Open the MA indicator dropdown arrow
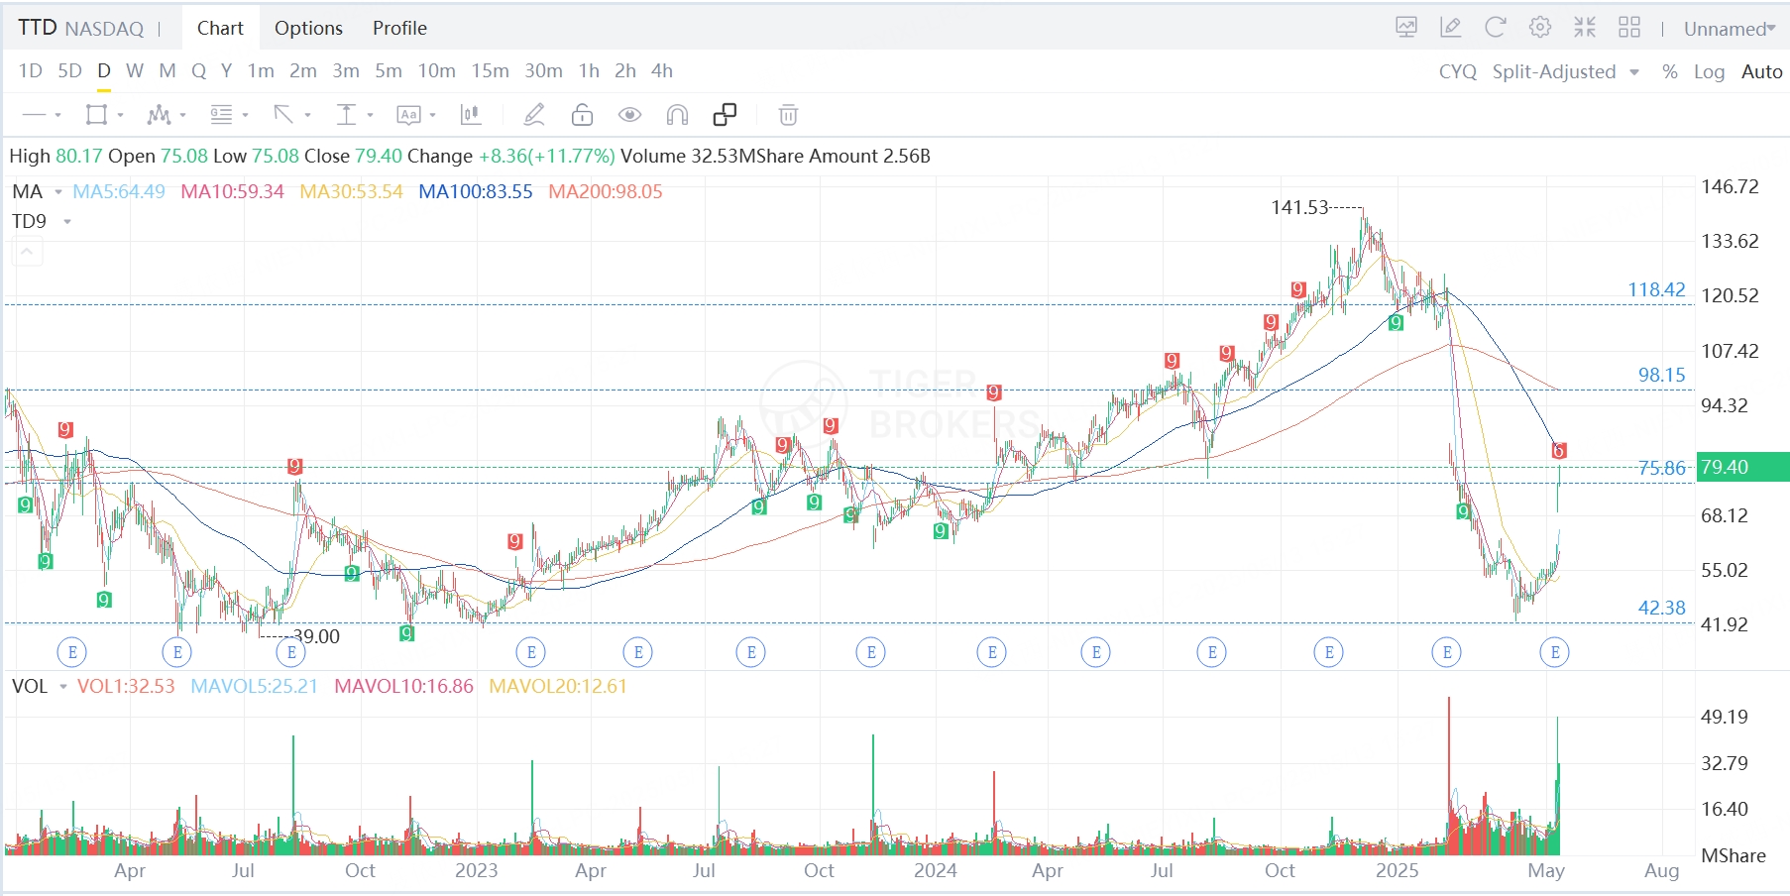This screenshot has width=1790, height=896. click(58, 192)
